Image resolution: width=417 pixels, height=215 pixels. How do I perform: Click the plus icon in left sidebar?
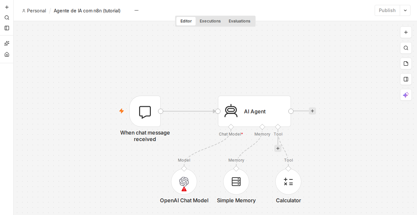pos(7,7)
